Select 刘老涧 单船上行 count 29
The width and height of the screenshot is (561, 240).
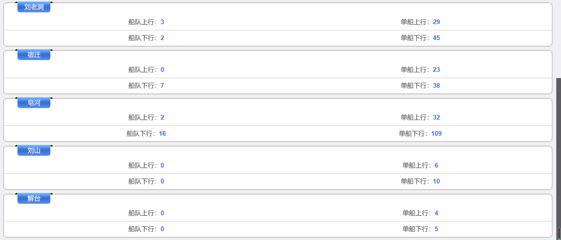436,22
